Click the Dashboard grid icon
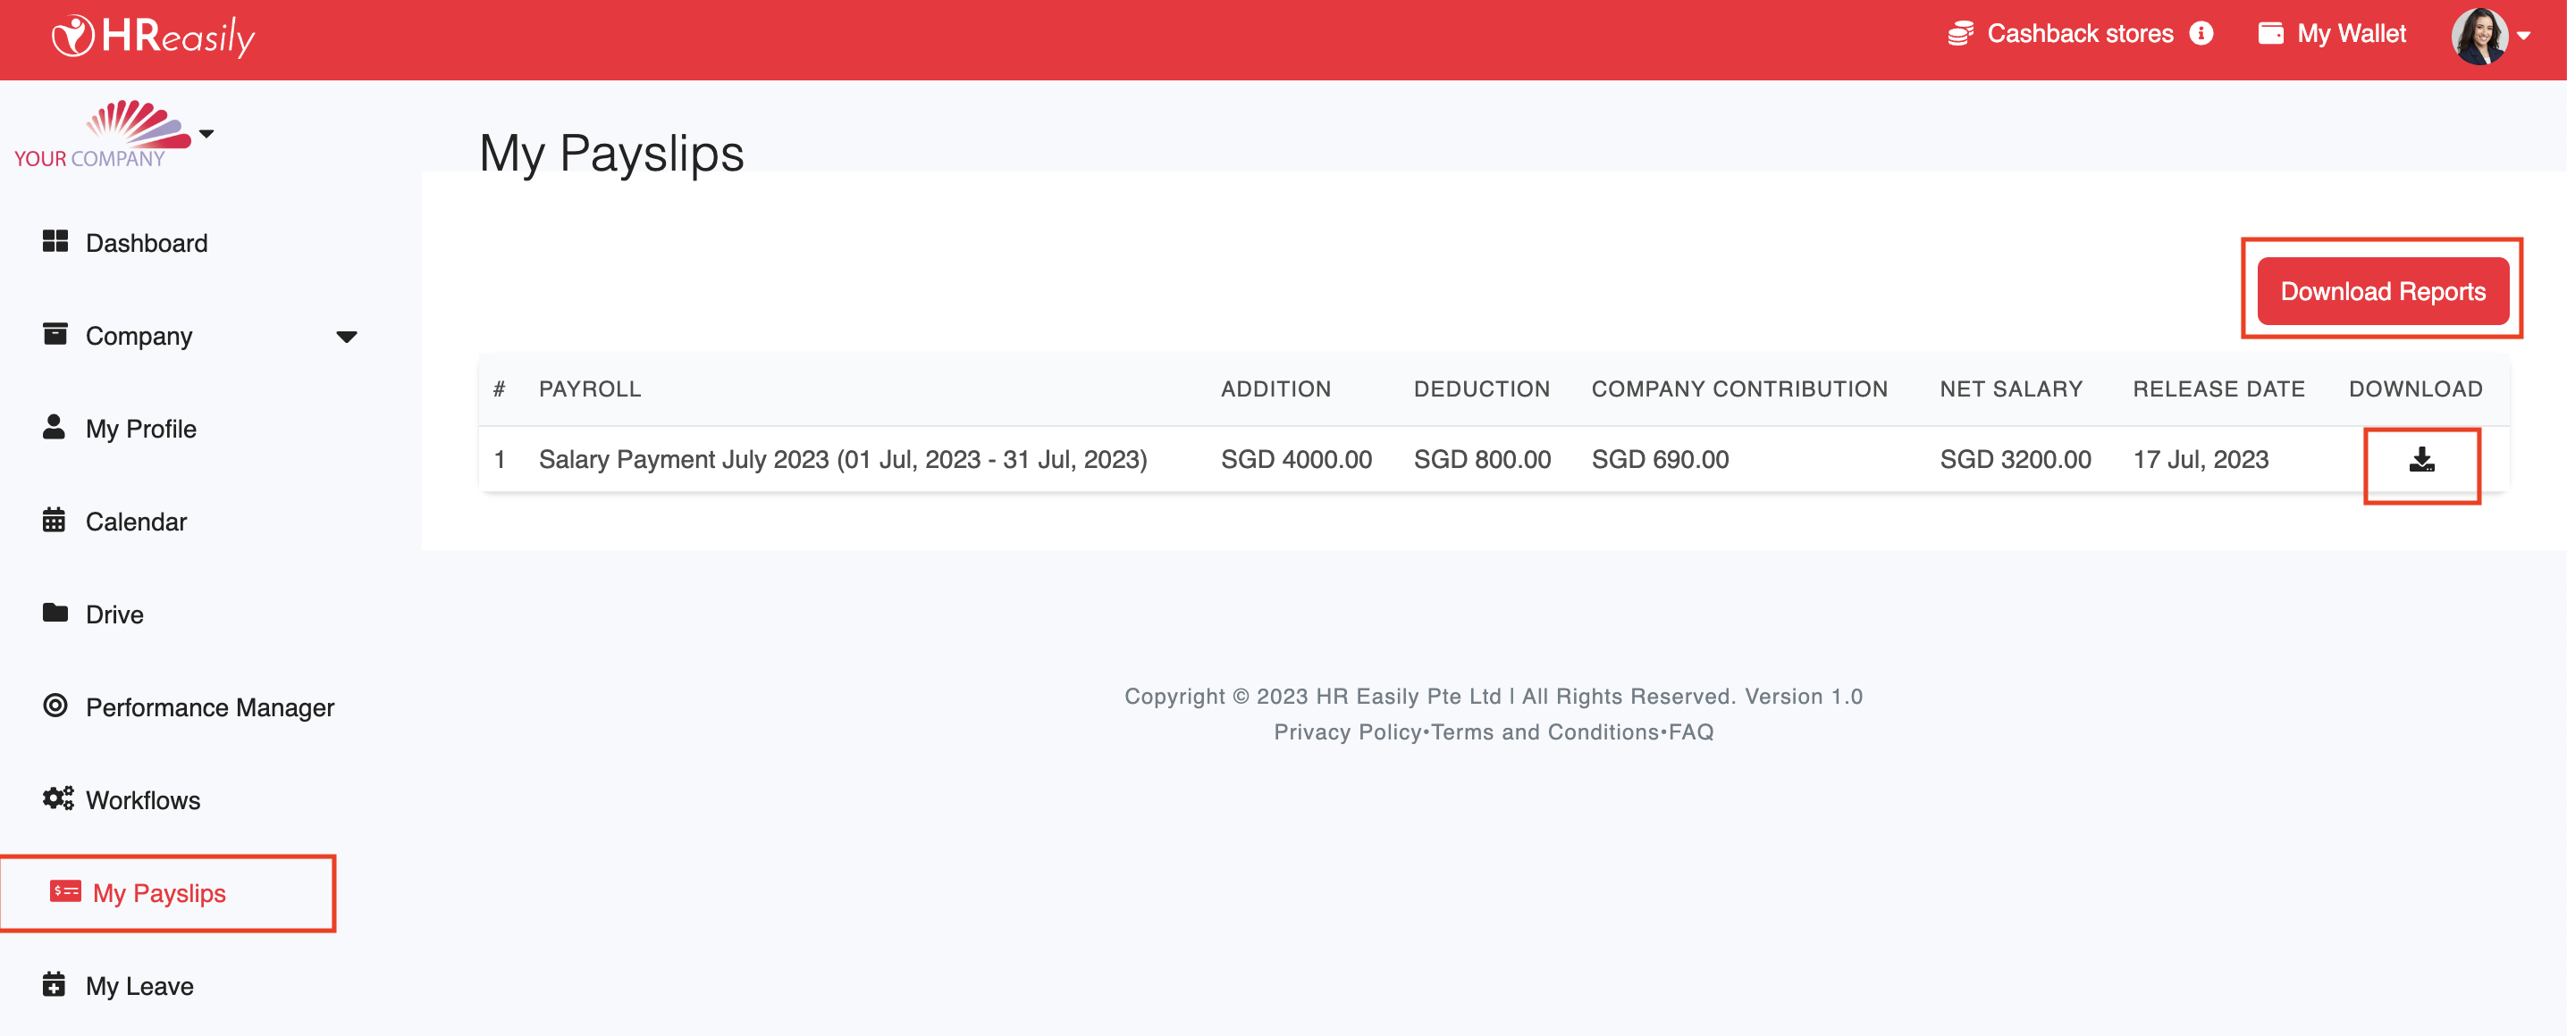2567x1036 pixels. pyautogui.click(x=55, y=241)
